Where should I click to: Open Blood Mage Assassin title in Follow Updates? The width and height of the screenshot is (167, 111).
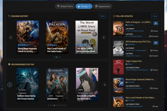coord(140,79)
